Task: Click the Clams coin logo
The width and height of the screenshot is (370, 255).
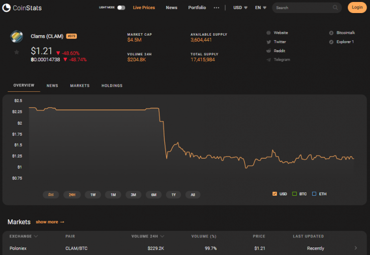Action: (17, 36)
